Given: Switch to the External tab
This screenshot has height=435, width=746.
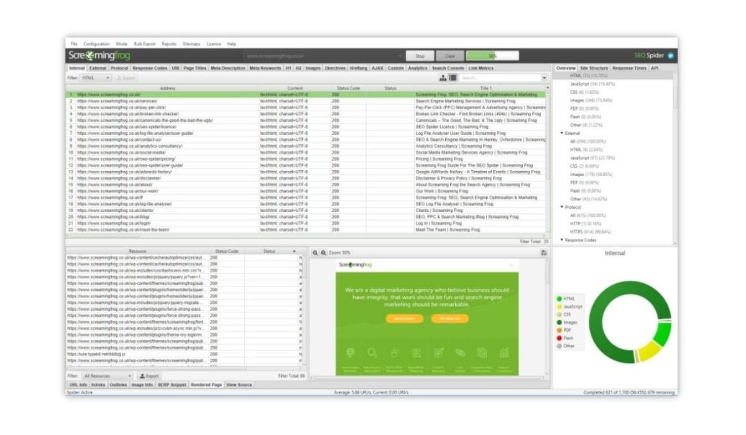Looking at the screenshot, I should pyautogui.click(x=98, y=68).
